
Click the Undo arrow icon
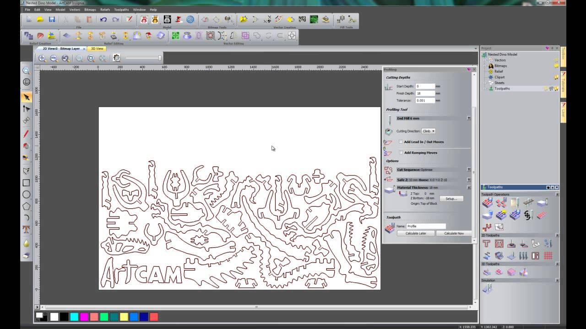[103, 19]
